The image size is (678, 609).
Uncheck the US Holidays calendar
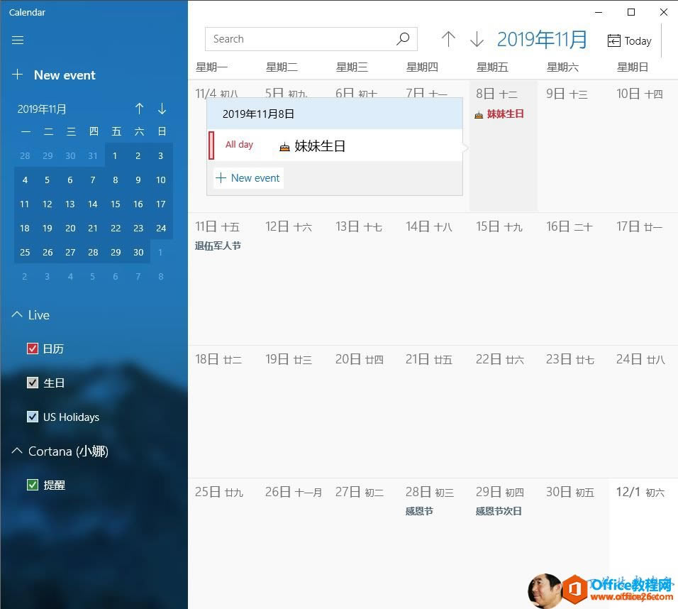33,417
